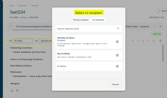Click the EXTERNAL label under Dennehy
Screen dimensions: 167x98
tap(61, 40)
